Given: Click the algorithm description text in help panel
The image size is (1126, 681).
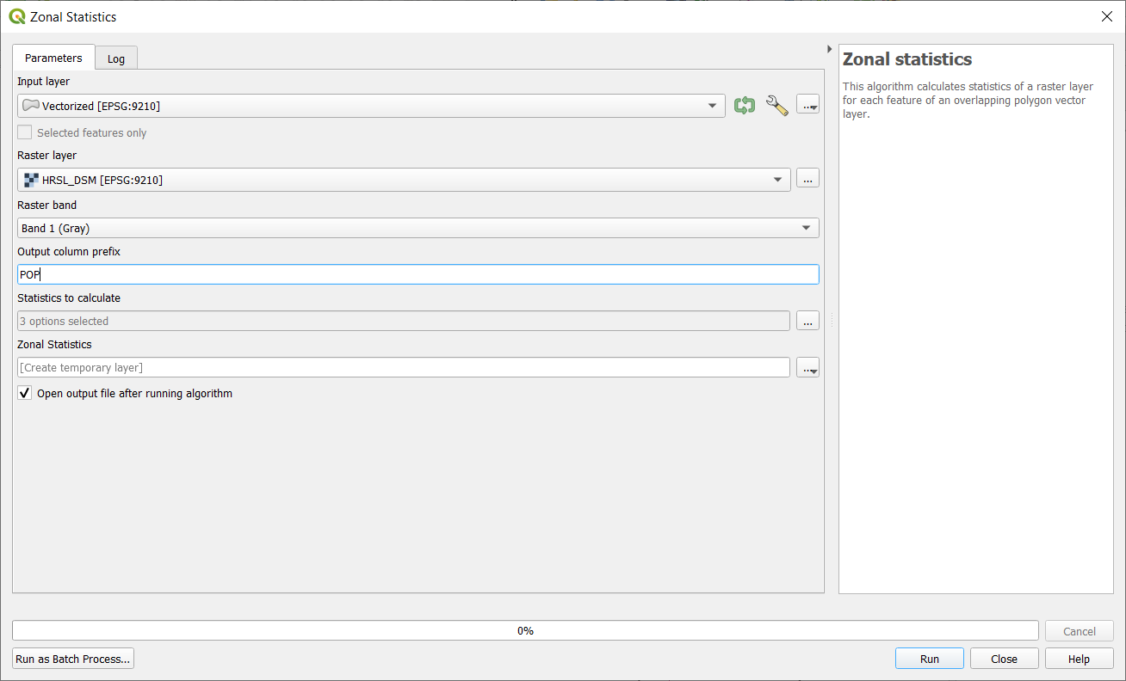Looking at the screenshot, I should 968,100.
